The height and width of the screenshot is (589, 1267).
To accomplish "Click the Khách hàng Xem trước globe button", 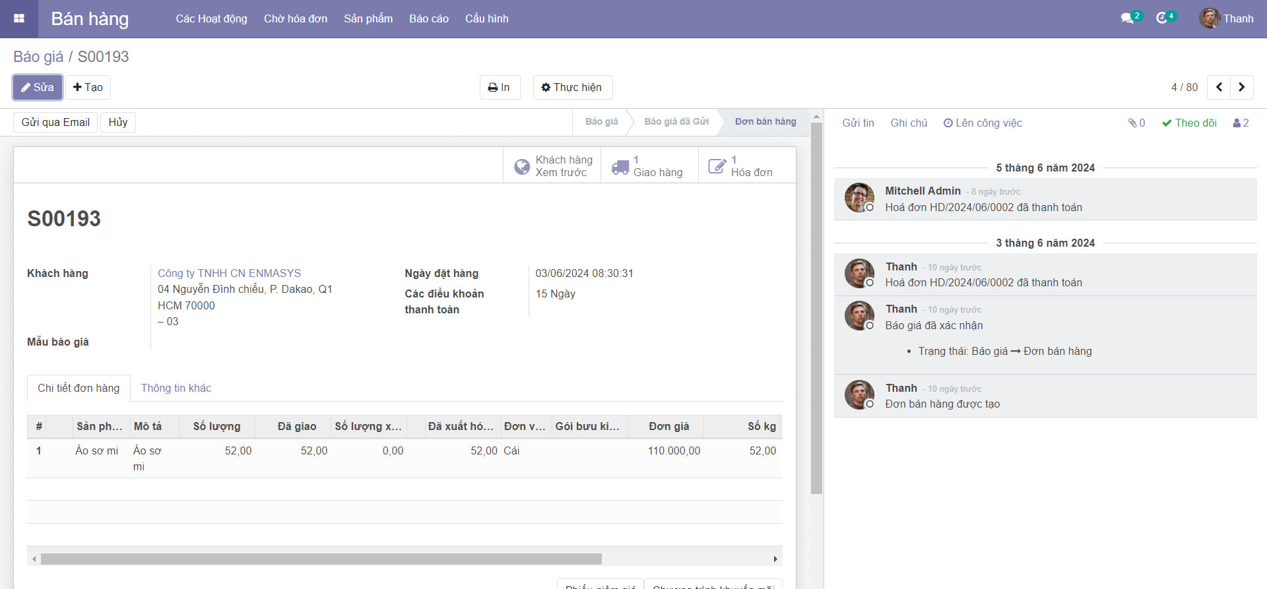I will pos(552,166).
